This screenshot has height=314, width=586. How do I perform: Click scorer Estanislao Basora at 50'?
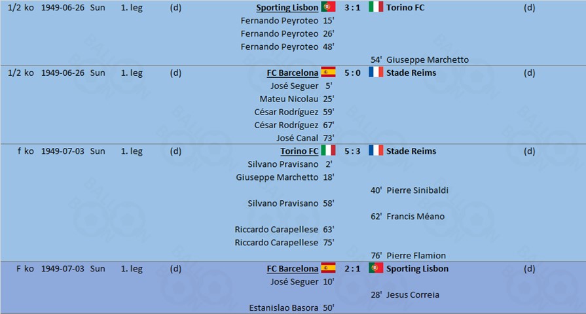[x=284, y=308]
